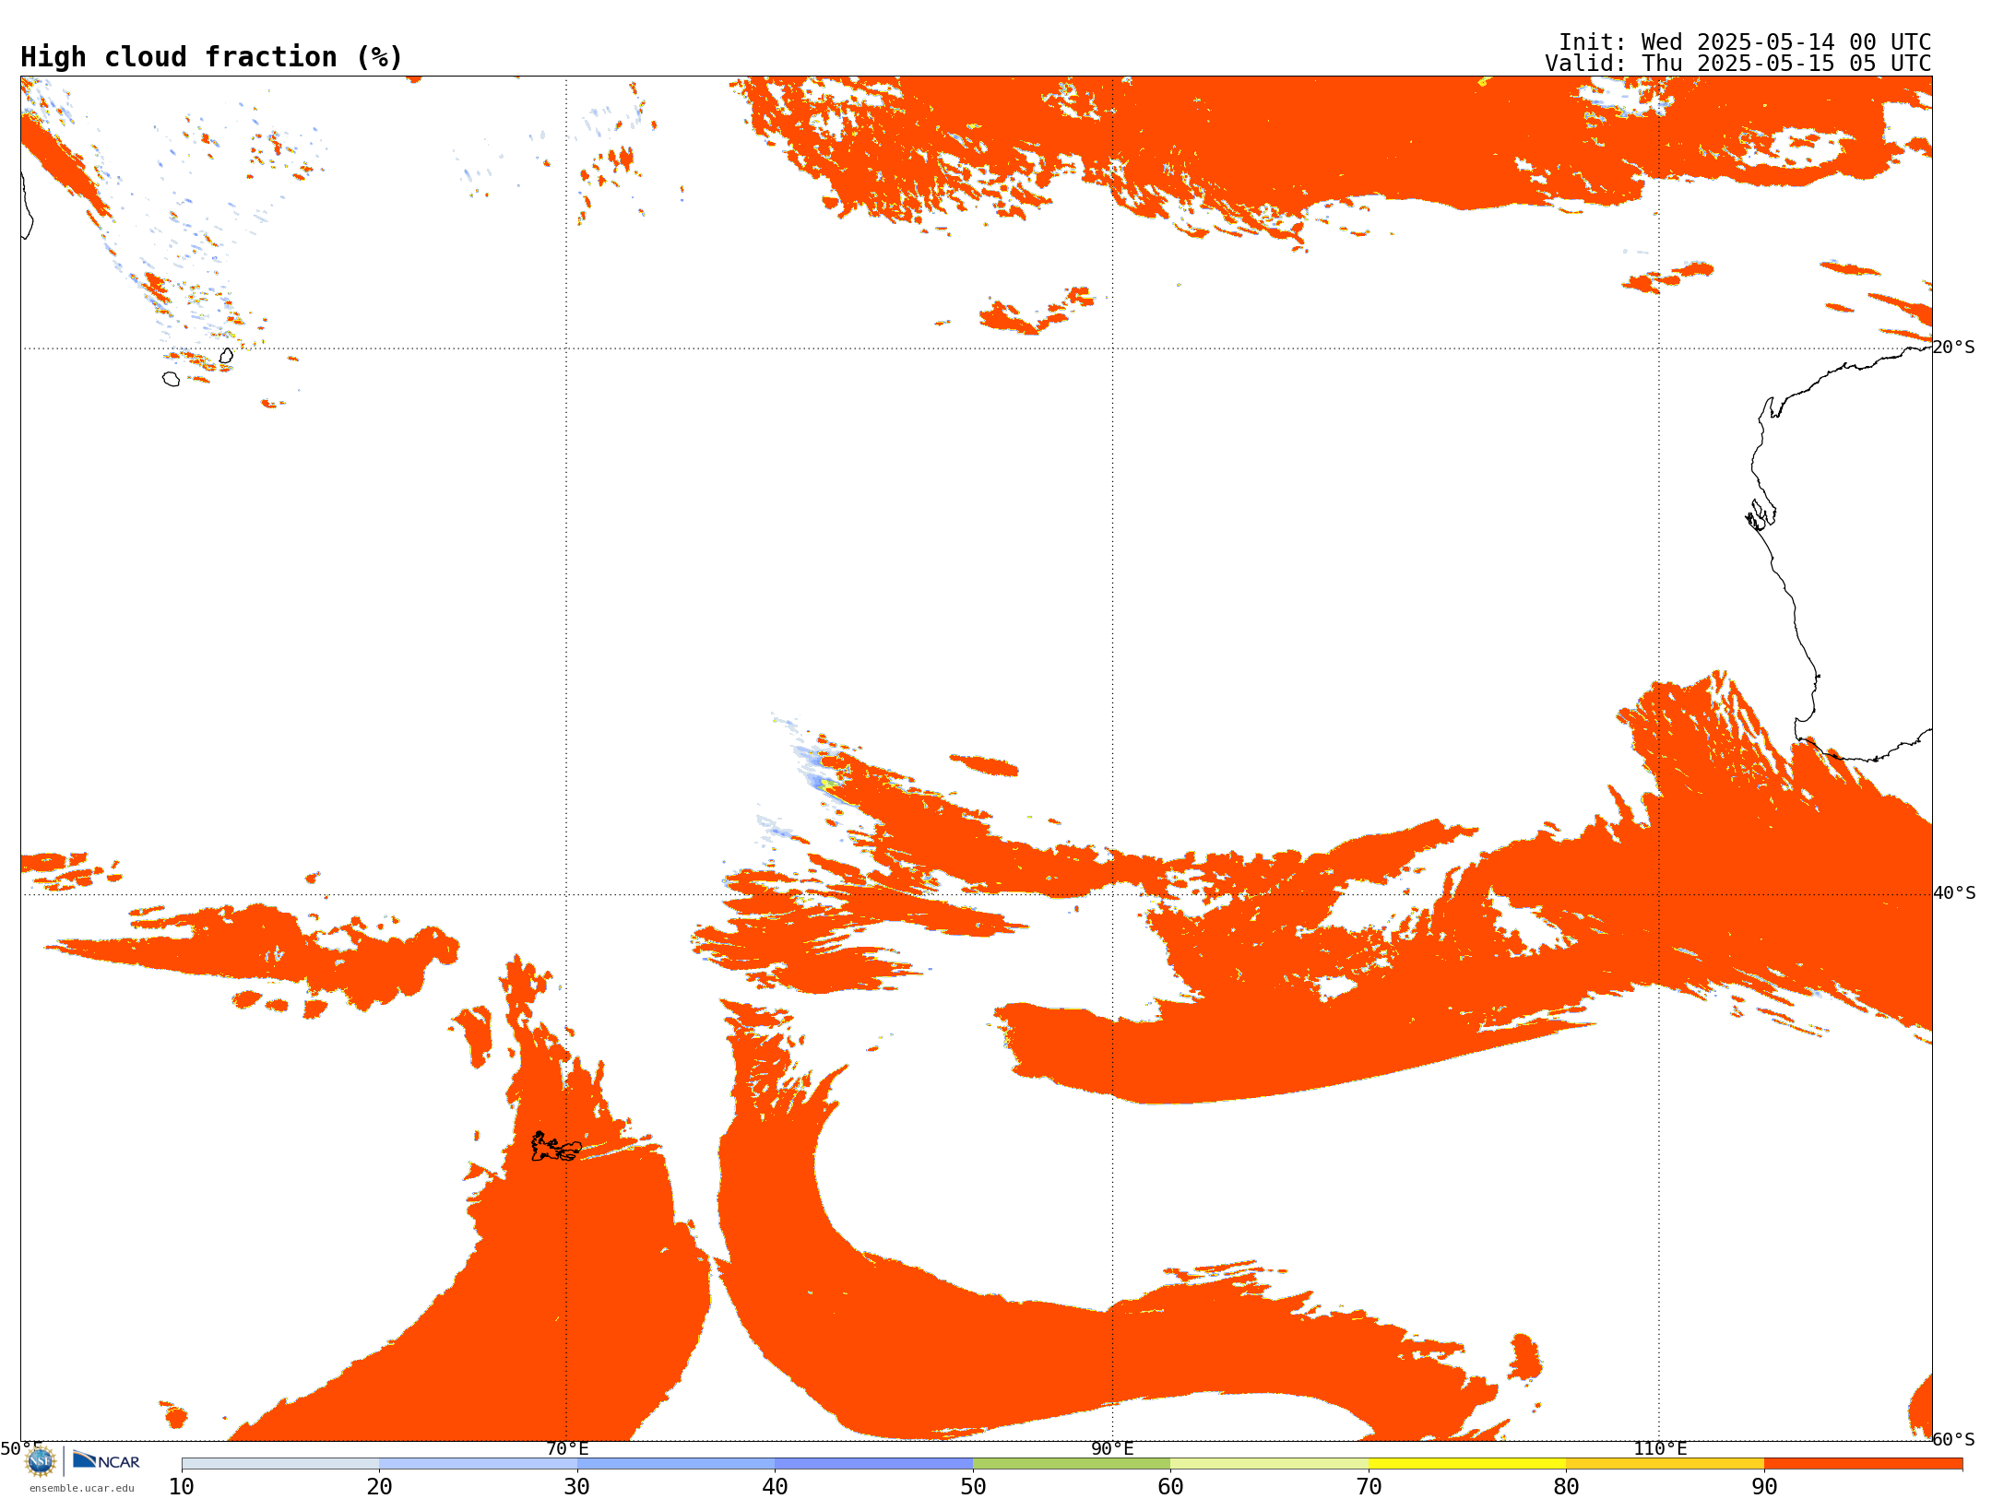
Task: Select the 'High cloud fraction (%)' title
Action: 212,57
